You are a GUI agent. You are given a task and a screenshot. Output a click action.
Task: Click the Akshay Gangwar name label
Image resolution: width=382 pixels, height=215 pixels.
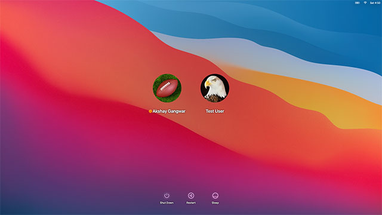pos(169,111)
